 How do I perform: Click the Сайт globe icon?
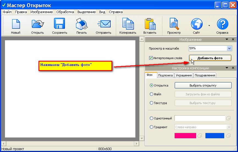click(x=196, y=24)
